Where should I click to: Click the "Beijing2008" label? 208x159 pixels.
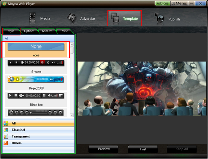[36, 88]
